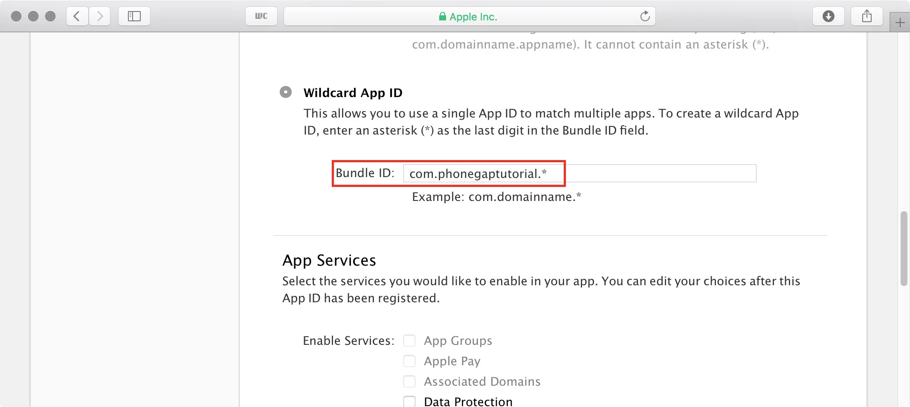The height and width of the screenshot is (407, 910).
Task: Click the 'Enable Services:' label
Action: click(348, 341)
